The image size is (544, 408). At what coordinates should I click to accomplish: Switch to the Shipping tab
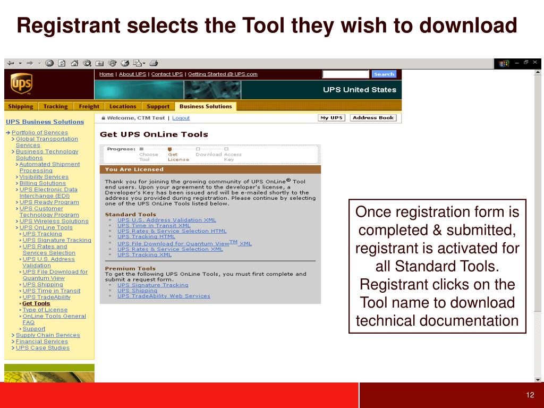coord(21,106)
